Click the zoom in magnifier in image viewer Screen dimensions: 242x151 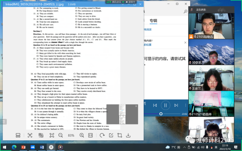click(x=82, y=135)
